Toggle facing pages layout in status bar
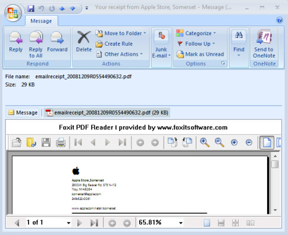This screenshot has width=288, height=235. (251, 223)
